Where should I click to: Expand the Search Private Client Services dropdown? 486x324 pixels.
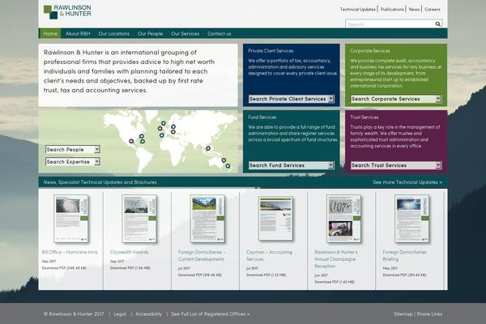(291, 99)
